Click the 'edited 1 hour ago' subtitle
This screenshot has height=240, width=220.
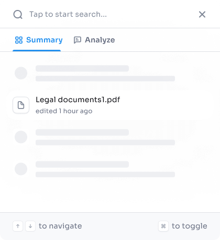pyautogui.click(x=64, y=111)
